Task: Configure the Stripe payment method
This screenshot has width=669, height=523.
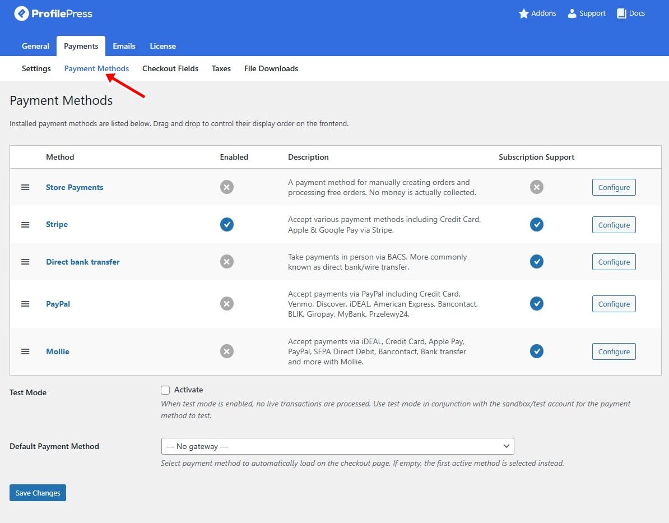Action: click(614, 225)
